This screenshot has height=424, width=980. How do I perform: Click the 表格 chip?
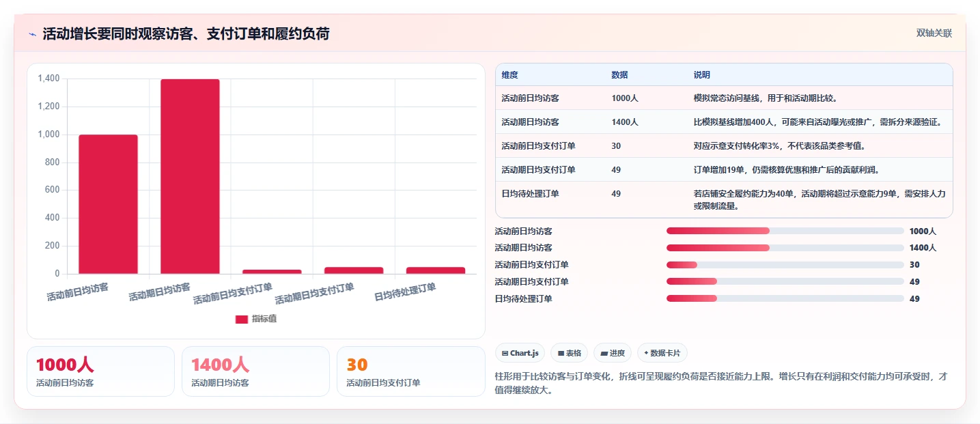pyautogui.click(x=569, y=353)
